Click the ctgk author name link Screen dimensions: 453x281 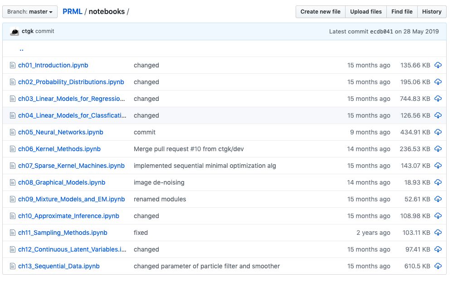point(28,31)
